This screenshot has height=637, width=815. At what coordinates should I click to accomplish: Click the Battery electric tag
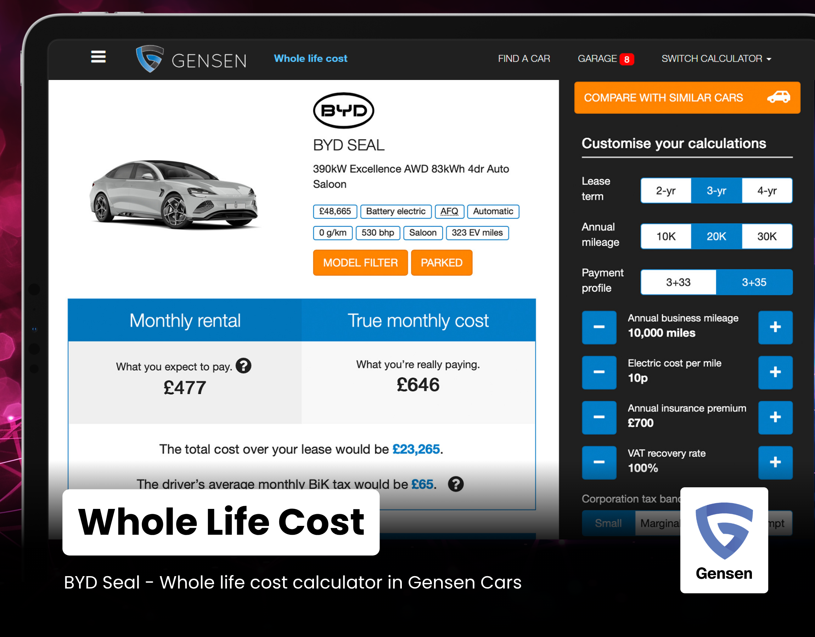[396, 212]
